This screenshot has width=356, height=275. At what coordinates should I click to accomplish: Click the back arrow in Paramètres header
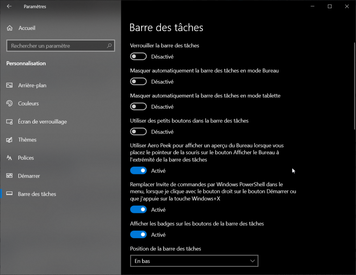[x=9, y=7]
